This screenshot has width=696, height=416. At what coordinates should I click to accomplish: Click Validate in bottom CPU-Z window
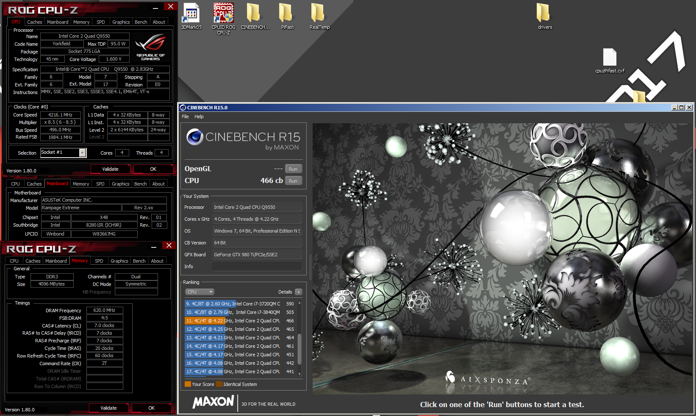point(109,408)
